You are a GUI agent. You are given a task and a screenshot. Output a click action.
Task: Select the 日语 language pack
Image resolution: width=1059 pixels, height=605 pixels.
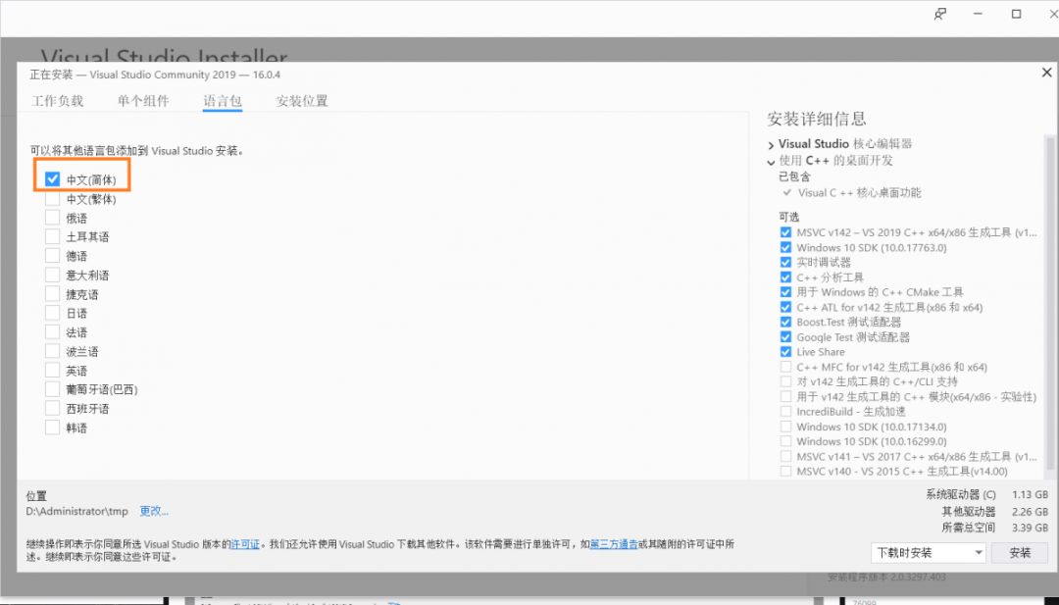coord(52,312)
